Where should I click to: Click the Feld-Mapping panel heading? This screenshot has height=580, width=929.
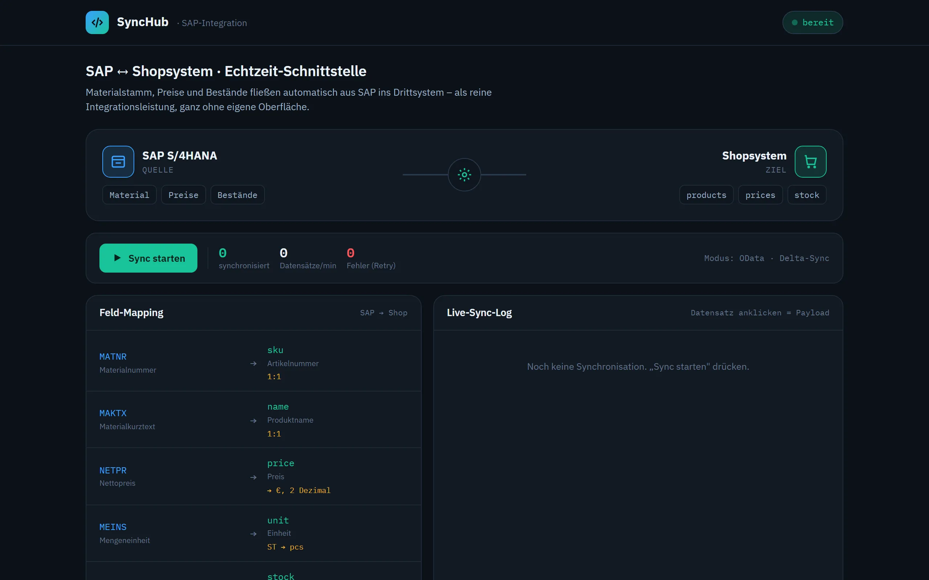[x=131, y=312]
